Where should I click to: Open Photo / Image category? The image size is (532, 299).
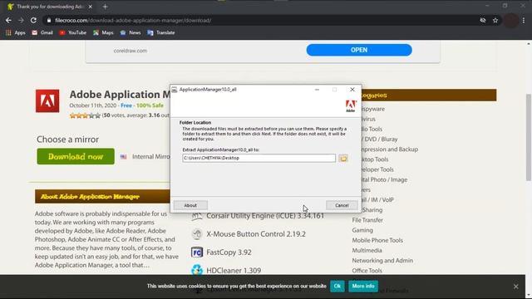click(x=384, y=179)
